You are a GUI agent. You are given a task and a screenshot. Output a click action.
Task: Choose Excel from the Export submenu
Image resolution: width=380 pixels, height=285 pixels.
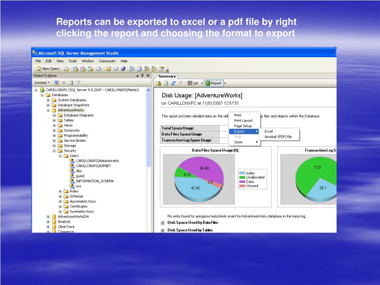click(279, 131)
